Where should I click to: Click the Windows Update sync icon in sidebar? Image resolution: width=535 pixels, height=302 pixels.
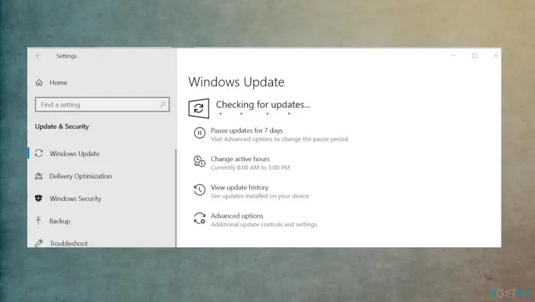click(39, 154)
